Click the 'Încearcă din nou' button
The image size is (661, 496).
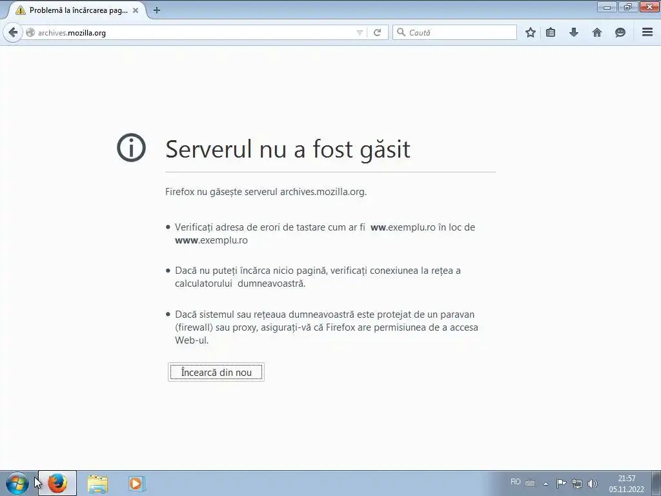[x=216, y=372]
